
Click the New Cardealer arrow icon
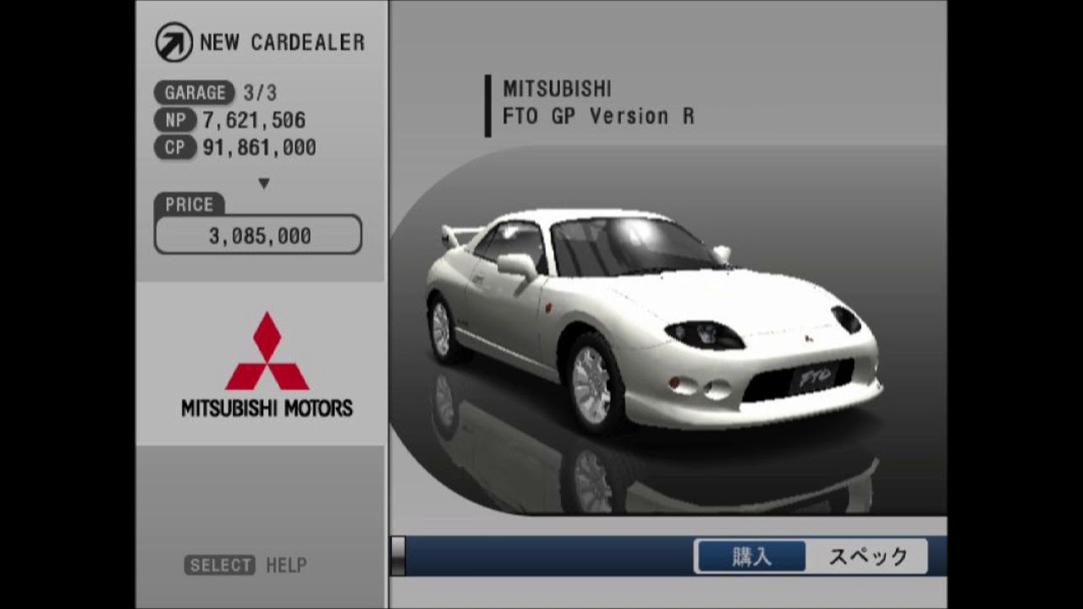point(174,42)
